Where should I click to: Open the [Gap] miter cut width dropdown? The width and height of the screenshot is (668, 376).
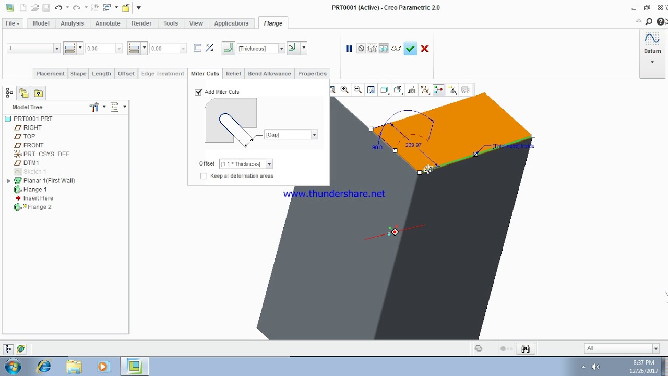pyautogui.click(x=314, y=135)
